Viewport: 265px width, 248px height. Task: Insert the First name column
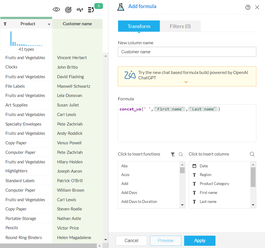pos(208,193)
